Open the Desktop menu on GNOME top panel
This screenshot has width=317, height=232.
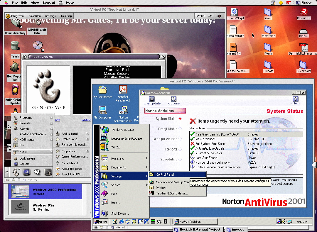point(66,16)
